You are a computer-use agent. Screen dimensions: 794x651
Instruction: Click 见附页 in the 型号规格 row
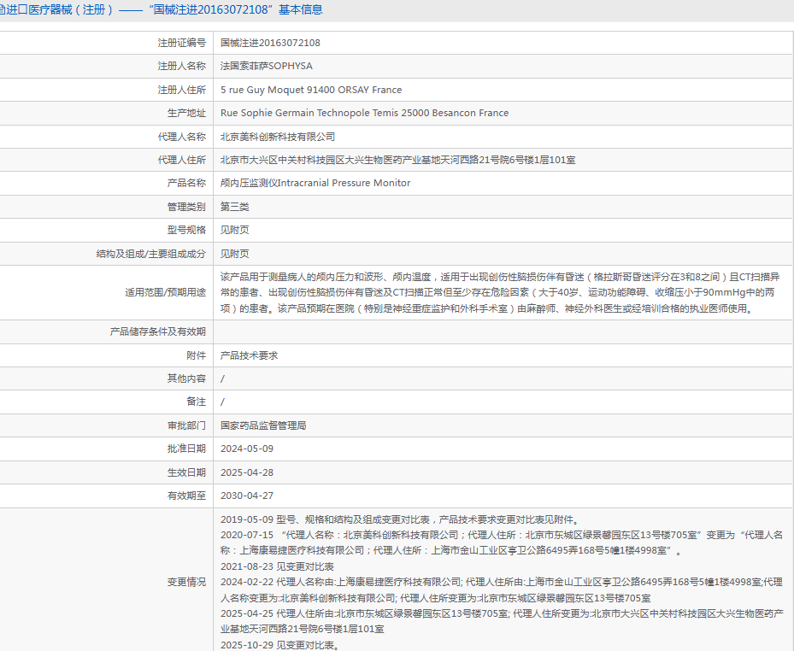[234, 230]
